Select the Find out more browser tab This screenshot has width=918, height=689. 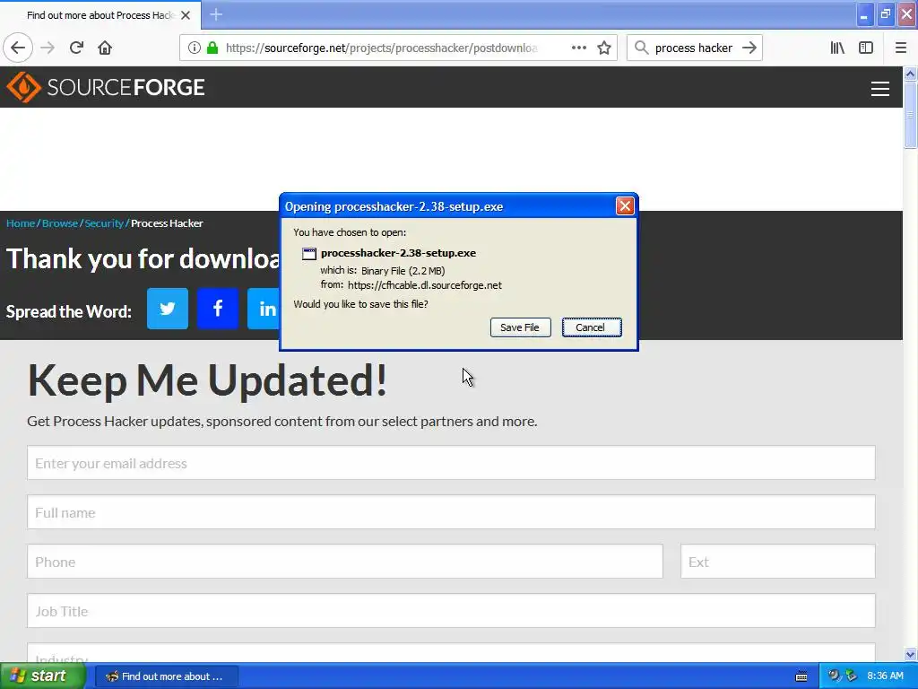click(100, 15)
